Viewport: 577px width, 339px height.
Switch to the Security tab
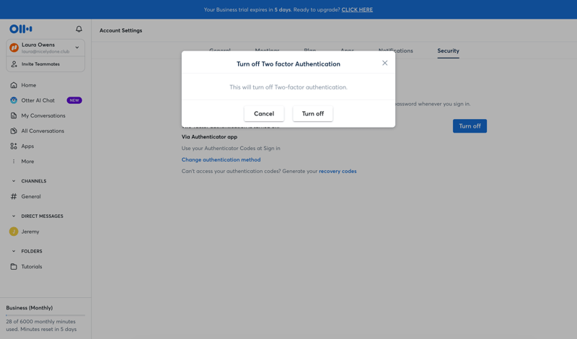448,50
